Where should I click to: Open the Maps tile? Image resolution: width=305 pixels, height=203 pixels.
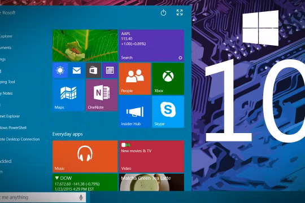(68, 95)
